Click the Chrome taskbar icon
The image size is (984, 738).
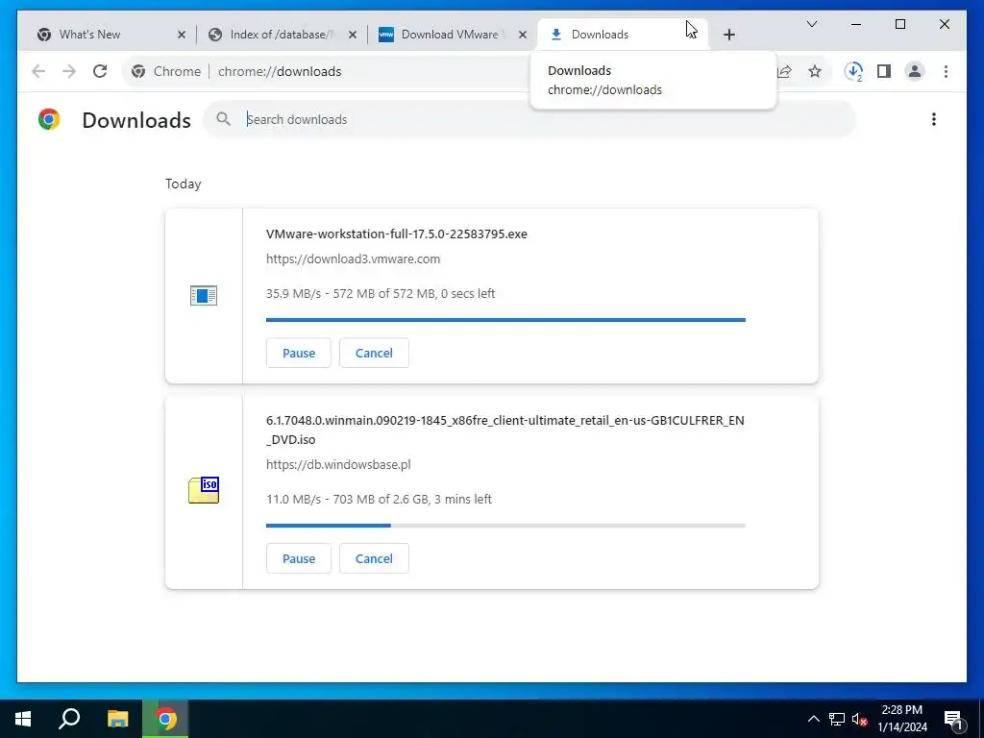tap(165, 719)
